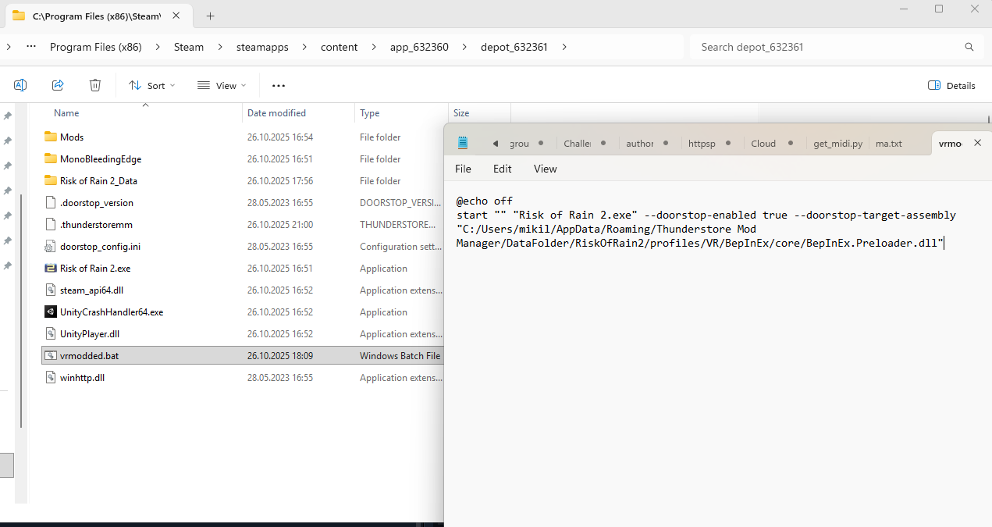Click the Notepad app icon
Image resolution: width=992 pixels, height=527 pixels.
[463, 143]
